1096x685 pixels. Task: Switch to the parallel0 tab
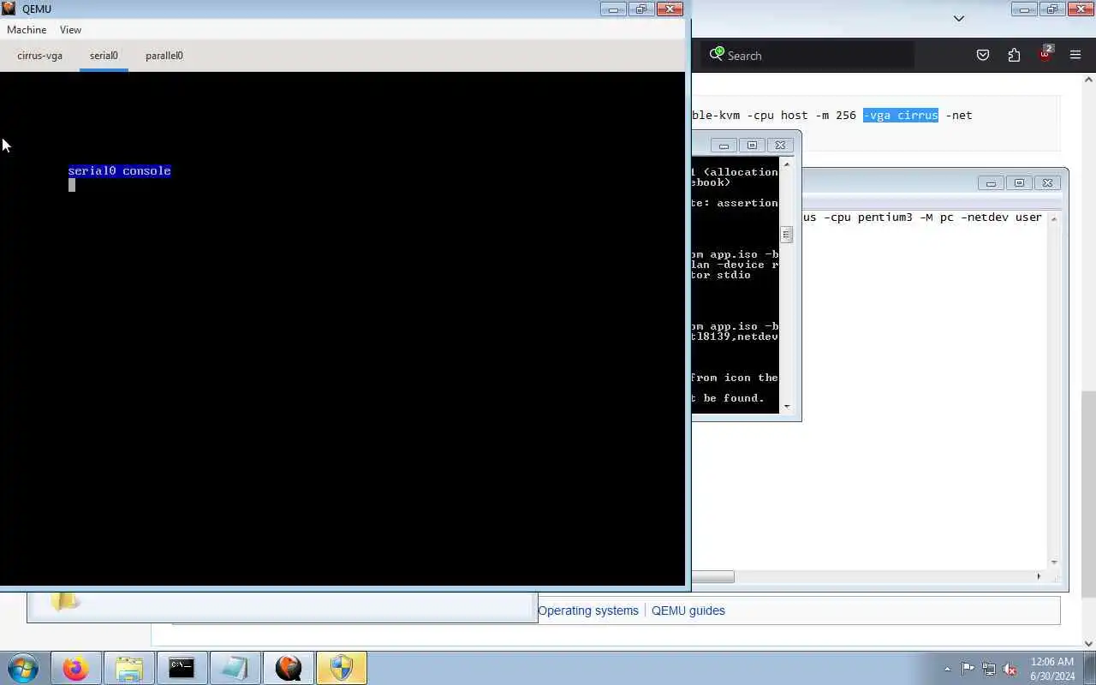[164, 56]
